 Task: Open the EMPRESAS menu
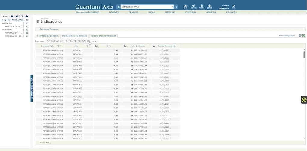pyautogui.click(x=170, y=12)
